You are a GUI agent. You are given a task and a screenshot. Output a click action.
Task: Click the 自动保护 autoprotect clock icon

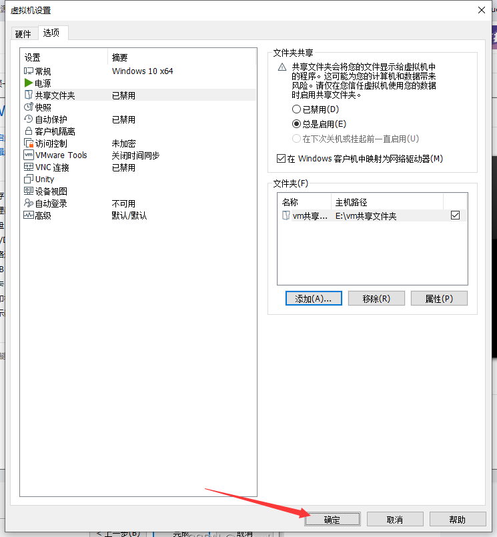pyautogui.click(x=29, y=119)
